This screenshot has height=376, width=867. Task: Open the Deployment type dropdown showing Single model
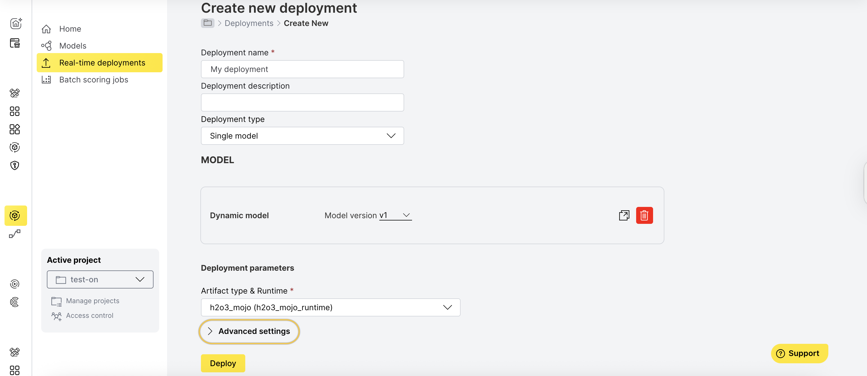point(302,136)
